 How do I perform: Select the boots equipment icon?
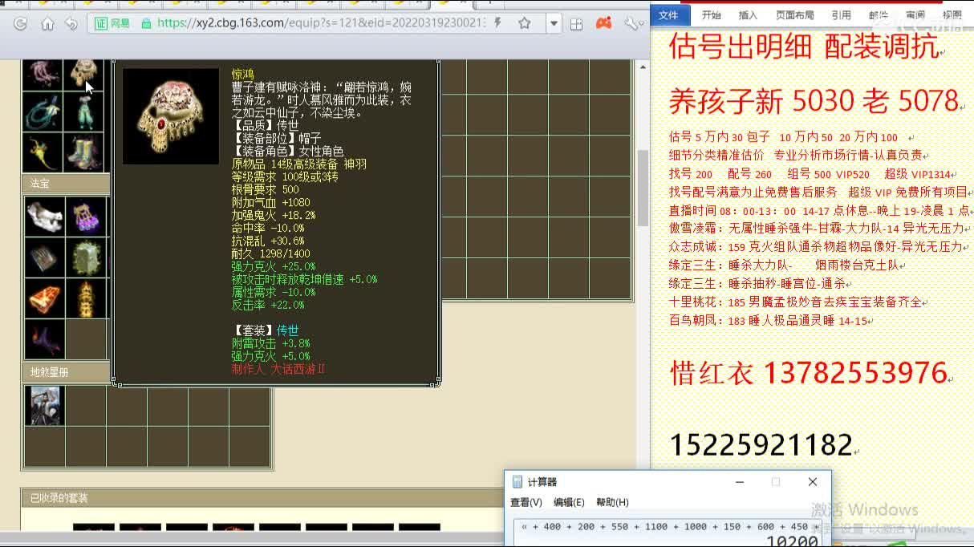click(x=84, y=152)
